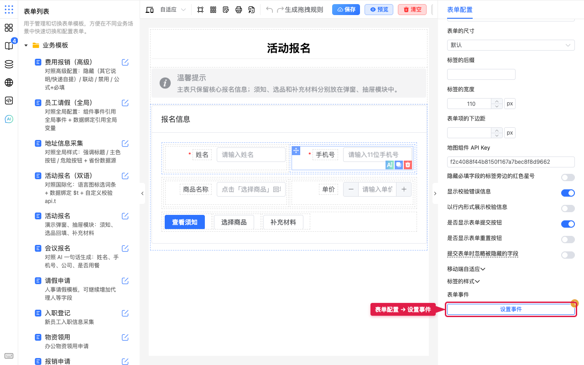Click 生成拖拽规则 in toolbar
The width and height of the screenshot is (584, 365).
tap(304, 10)
